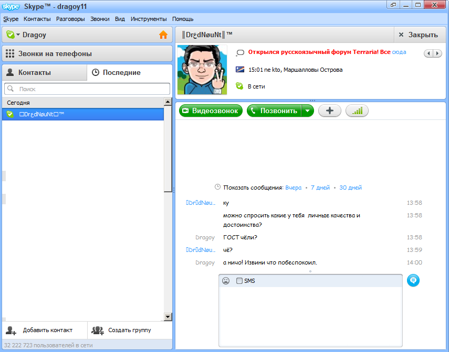Viewport: 449px width, 352px height.
Task: Click the sender name on the 'ку' message
Action: (x=201, y=203)
